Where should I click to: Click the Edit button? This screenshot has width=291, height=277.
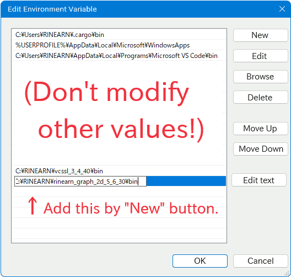tap(260, 56)
